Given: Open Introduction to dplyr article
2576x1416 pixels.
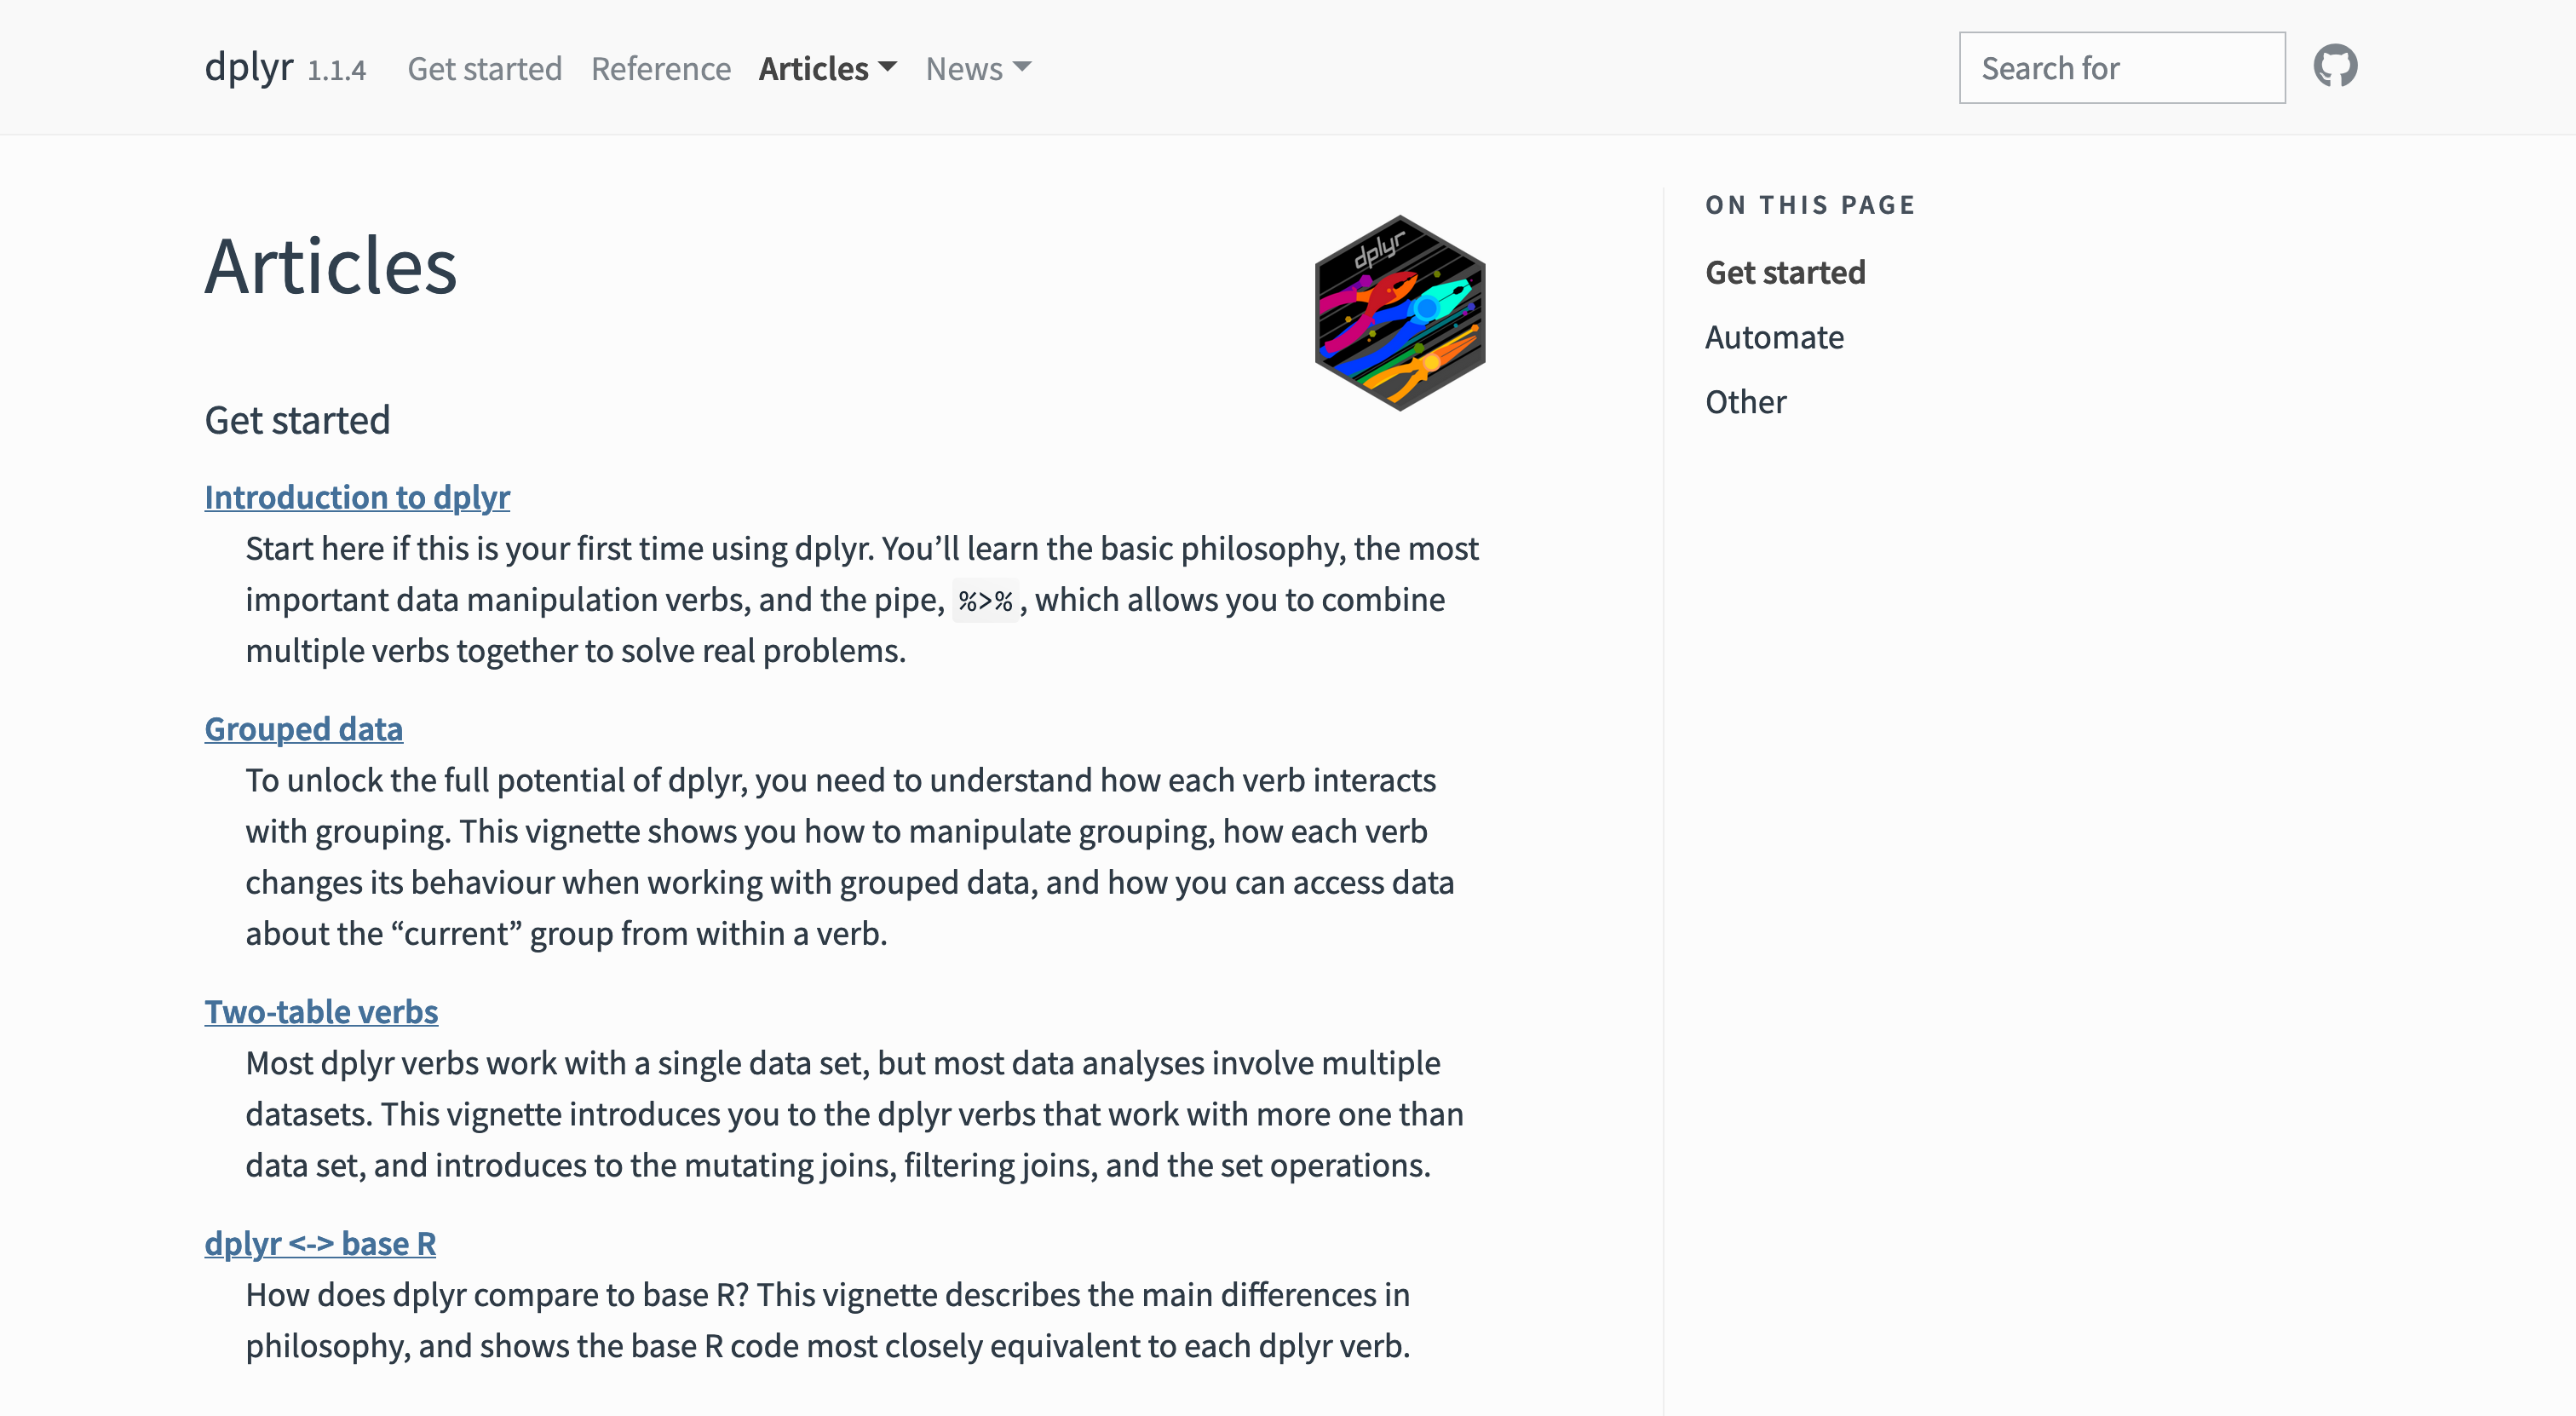Looking at the screenshot, I should 357,497.
